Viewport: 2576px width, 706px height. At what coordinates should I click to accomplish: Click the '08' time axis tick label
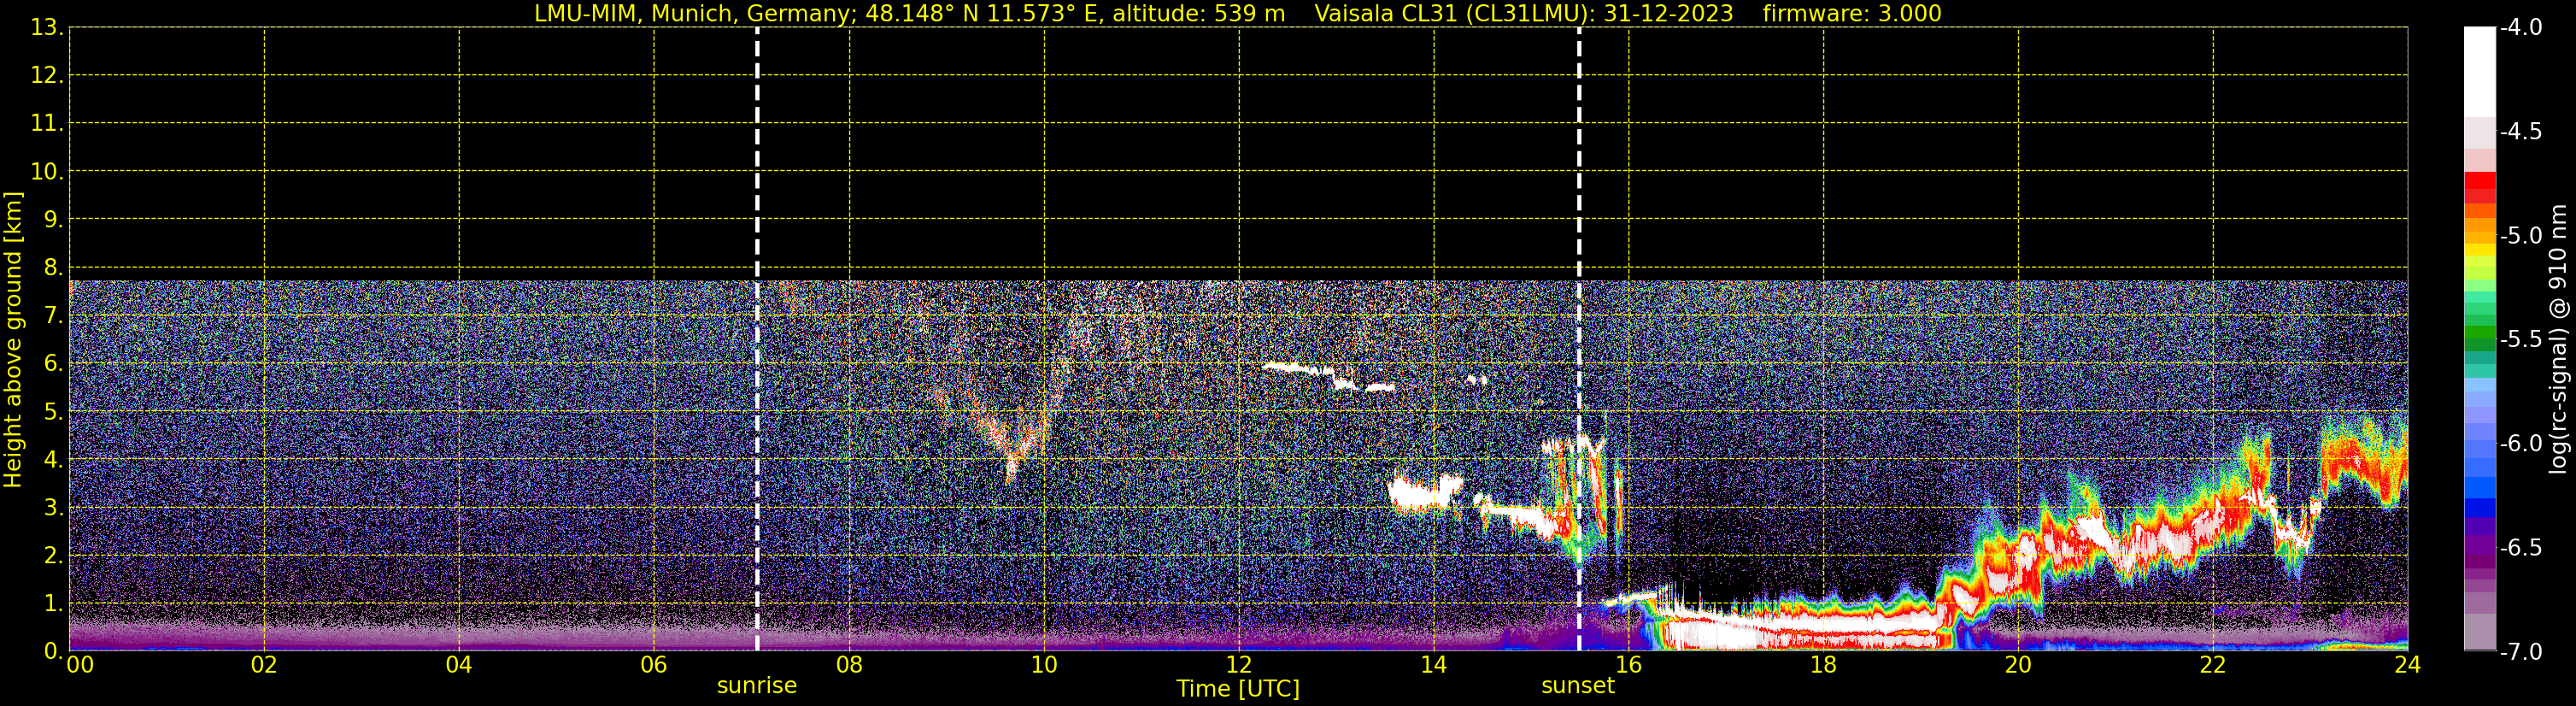(x=849, y=665)
